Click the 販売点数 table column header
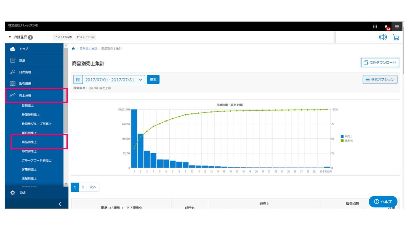 [352, 203]
